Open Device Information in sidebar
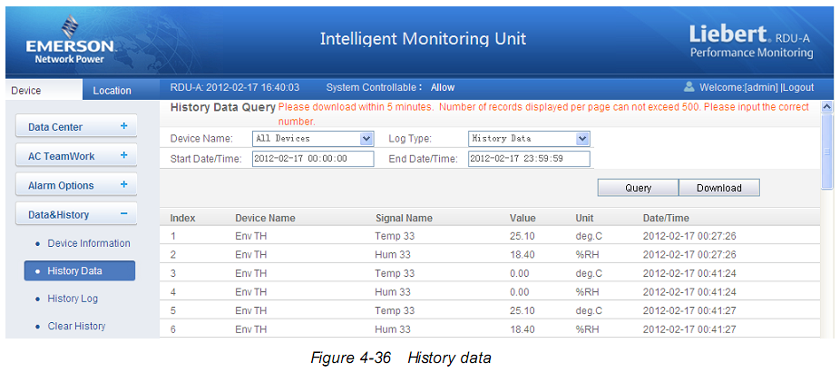840x373 pixels. click(x=88, y=243)
